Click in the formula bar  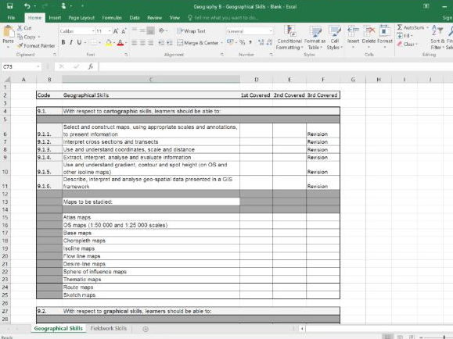(275, 66)
